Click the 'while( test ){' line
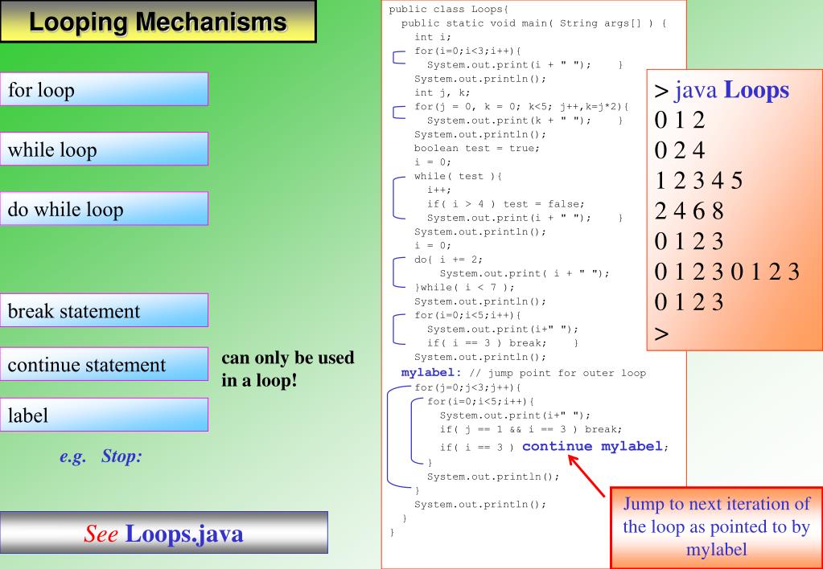 click(459, 176)
